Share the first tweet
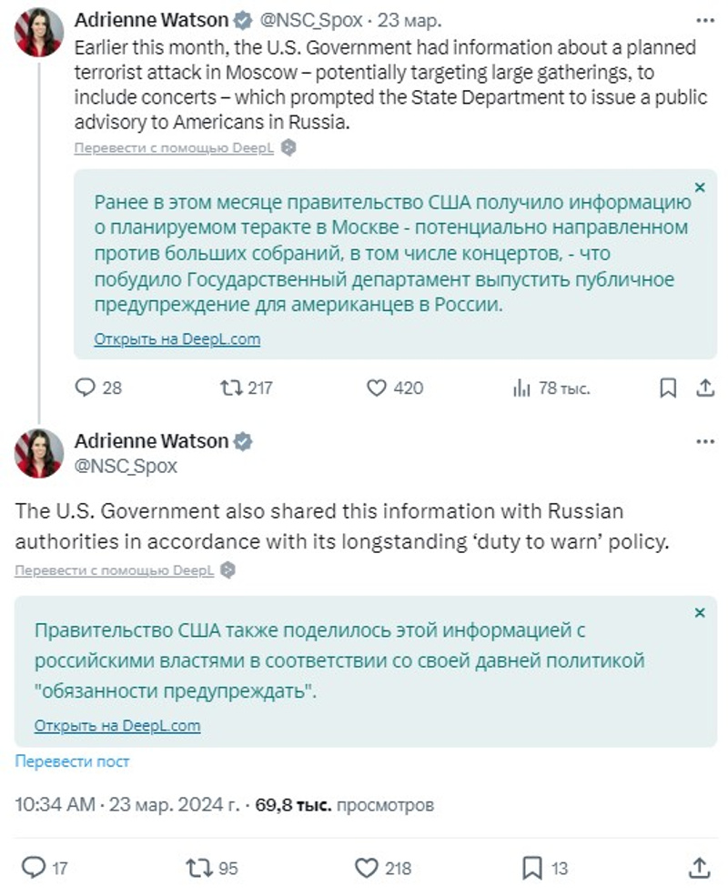Viewport: 728px width, 896px height. 704,388
